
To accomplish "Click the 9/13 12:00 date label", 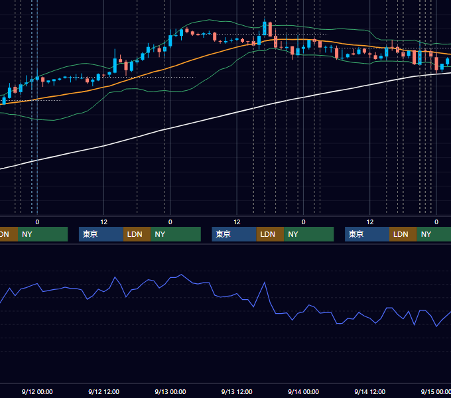I will 237,391.
